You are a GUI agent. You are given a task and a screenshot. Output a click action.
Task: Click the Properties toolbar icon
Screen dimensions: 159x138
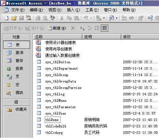pyautogui.click(x=141, y=18)
